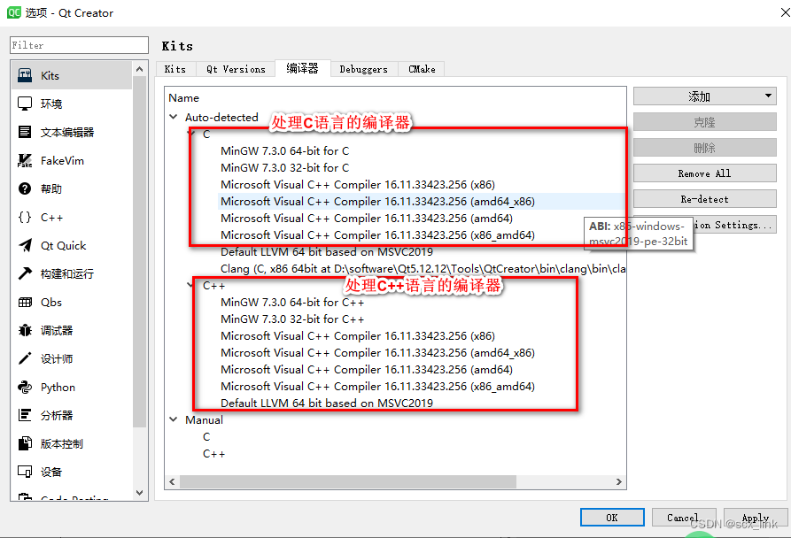Collapse the Auto-detected compilers group

point(173,117)
